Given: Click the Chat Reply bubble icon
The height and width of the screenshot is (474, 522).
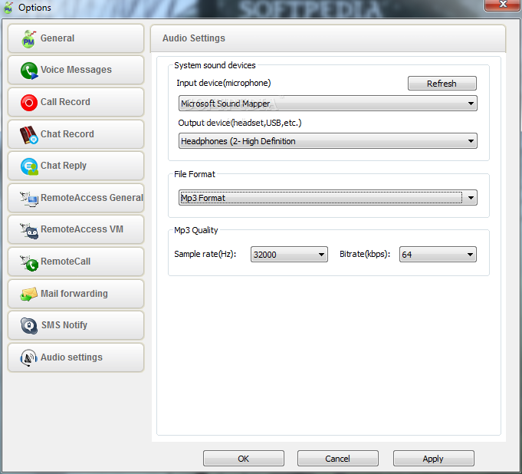Looking at the screenshot, I should point(29,166).
